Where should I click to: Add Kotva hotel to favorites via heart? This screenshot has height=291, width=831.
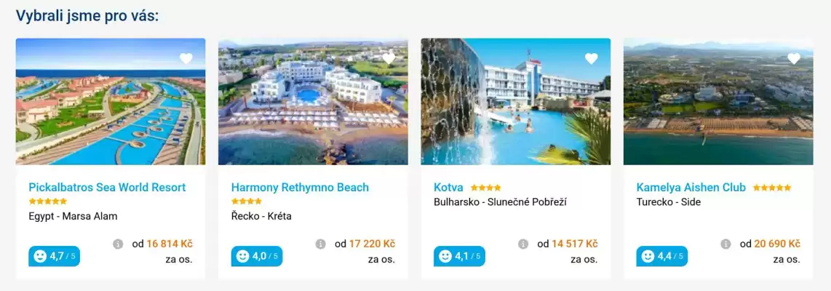pyautogui.click(x=591, y=59)
